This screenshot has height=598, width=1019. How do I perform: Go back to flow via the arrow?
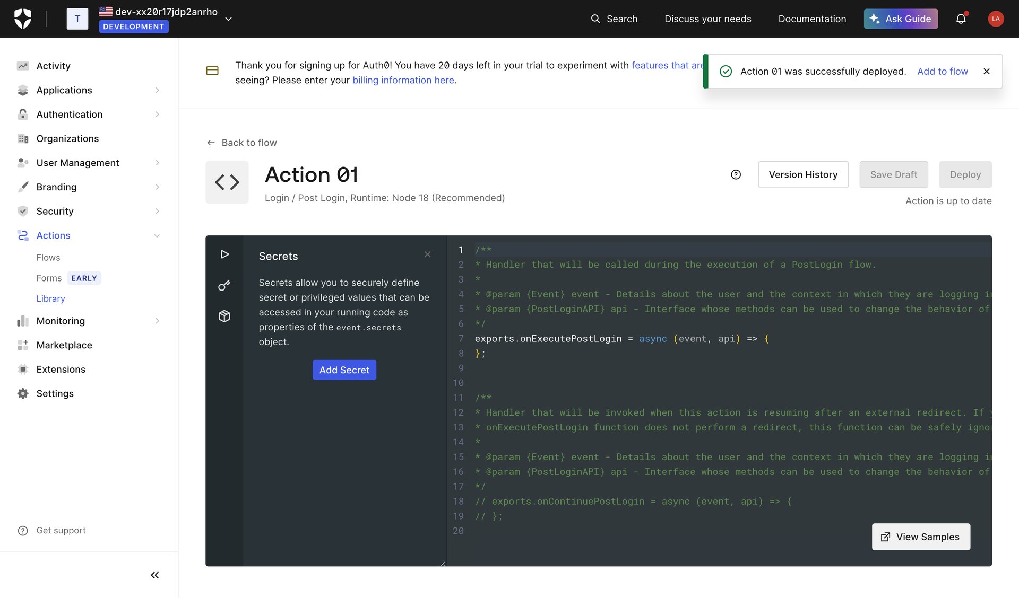point(211,143)
